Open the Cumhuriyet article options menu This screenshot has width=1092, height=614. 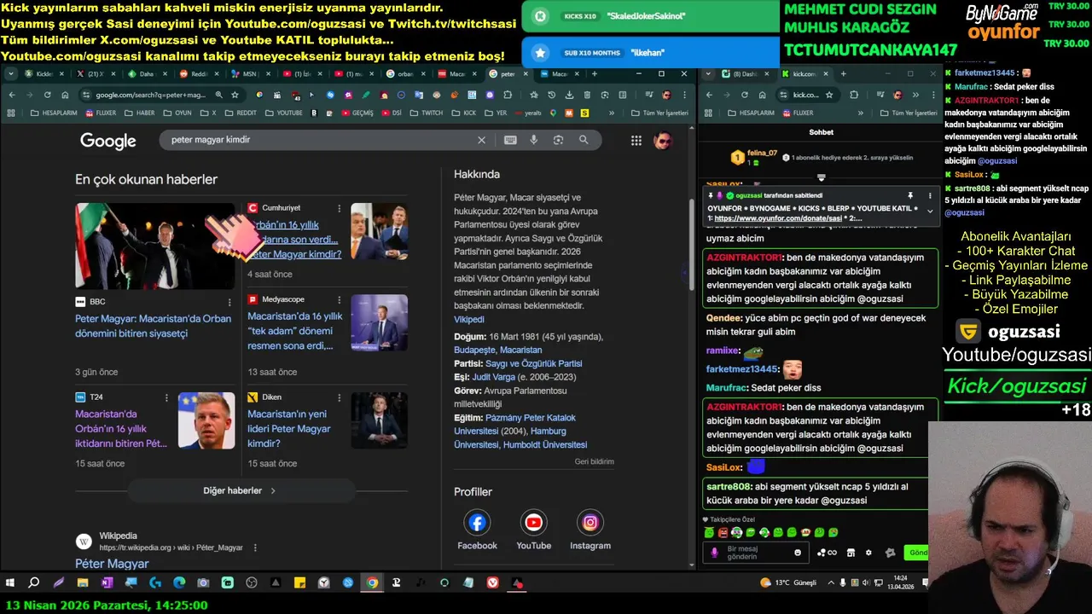[x=339, y=208]
